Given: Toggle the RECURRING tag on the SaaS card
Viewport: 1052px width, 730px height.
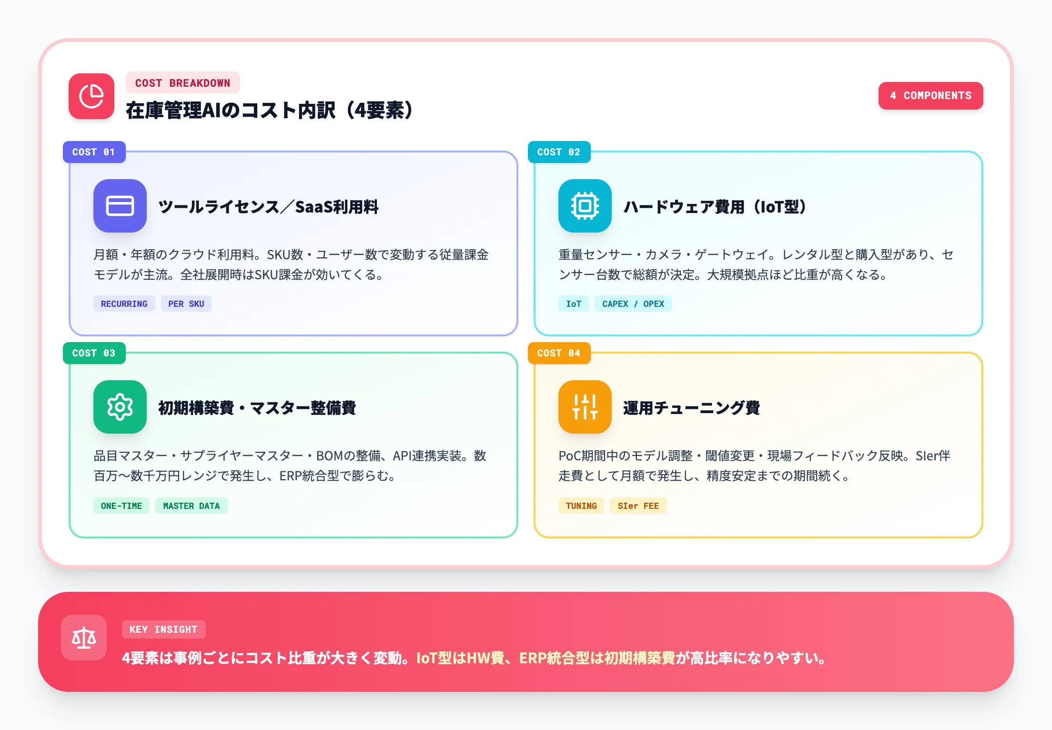Looking at the screenshot, I should tap(124, 304).
